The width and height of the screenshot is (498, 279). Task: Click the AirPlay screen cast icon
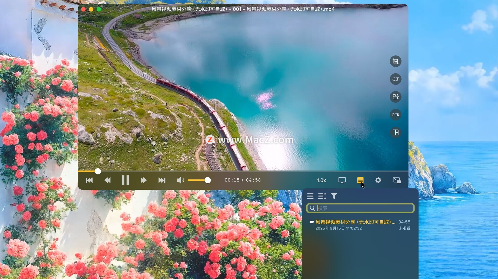coord(342,180)
